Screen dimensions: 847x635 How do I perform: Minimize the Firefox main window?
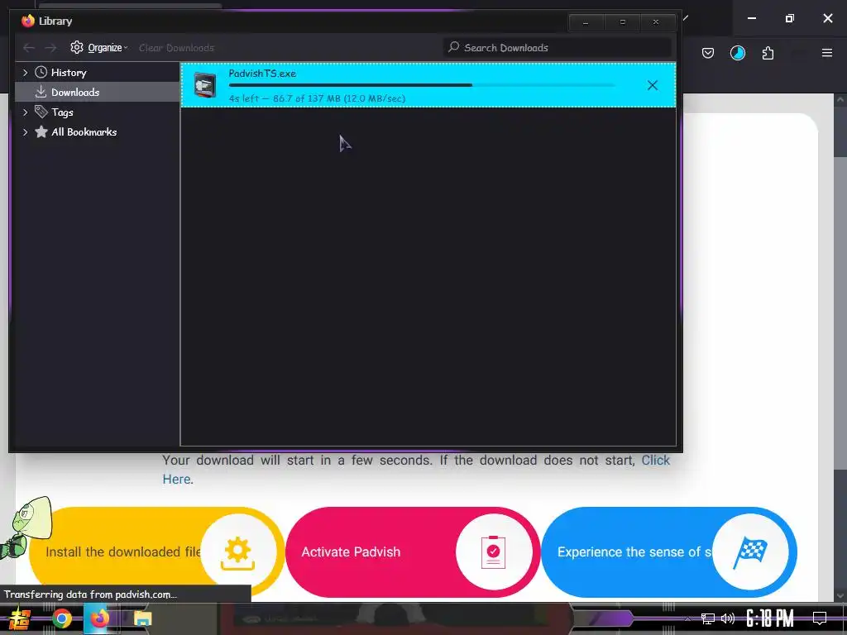[x=751, y=18]
